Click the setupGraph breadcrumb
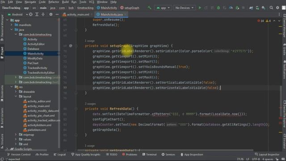Viewport: 286px width, 161px height. coord(130,8)
